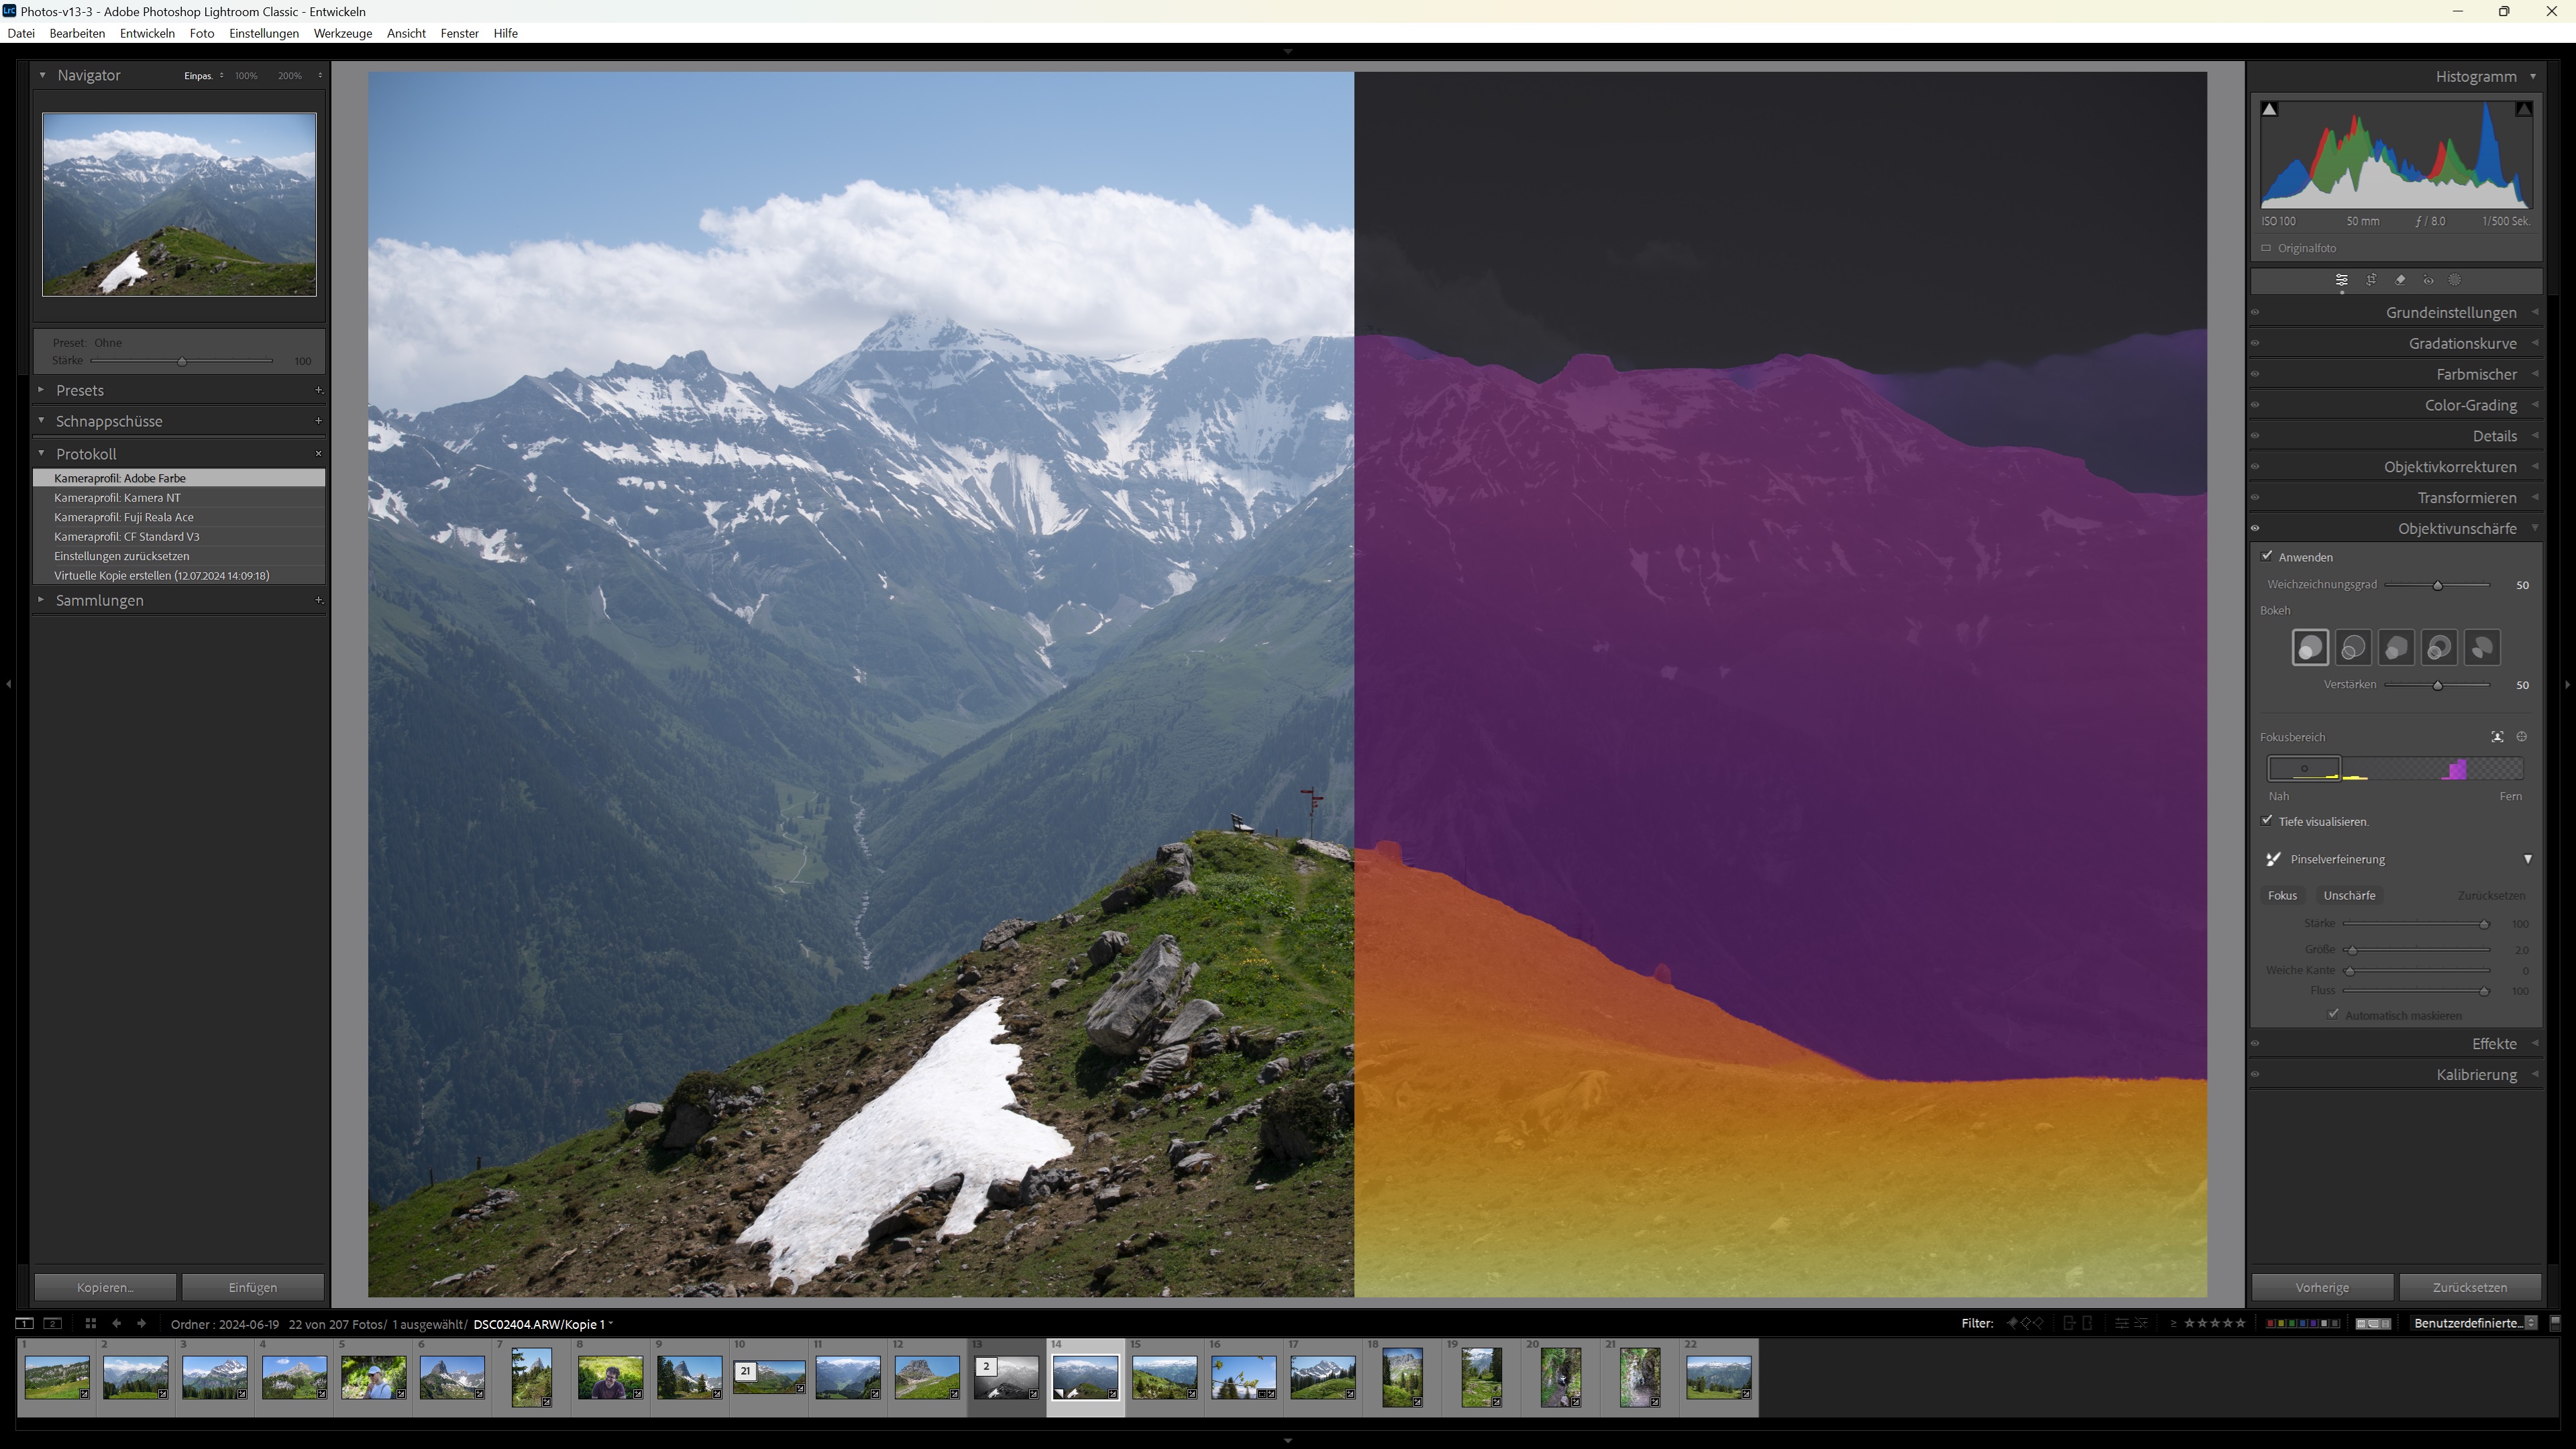Image resolution: width=2576 pixels, height=1449 pixels.
Task: Open the Entwickeln menu
Action: pyautogui.click(x=147, y=33)
